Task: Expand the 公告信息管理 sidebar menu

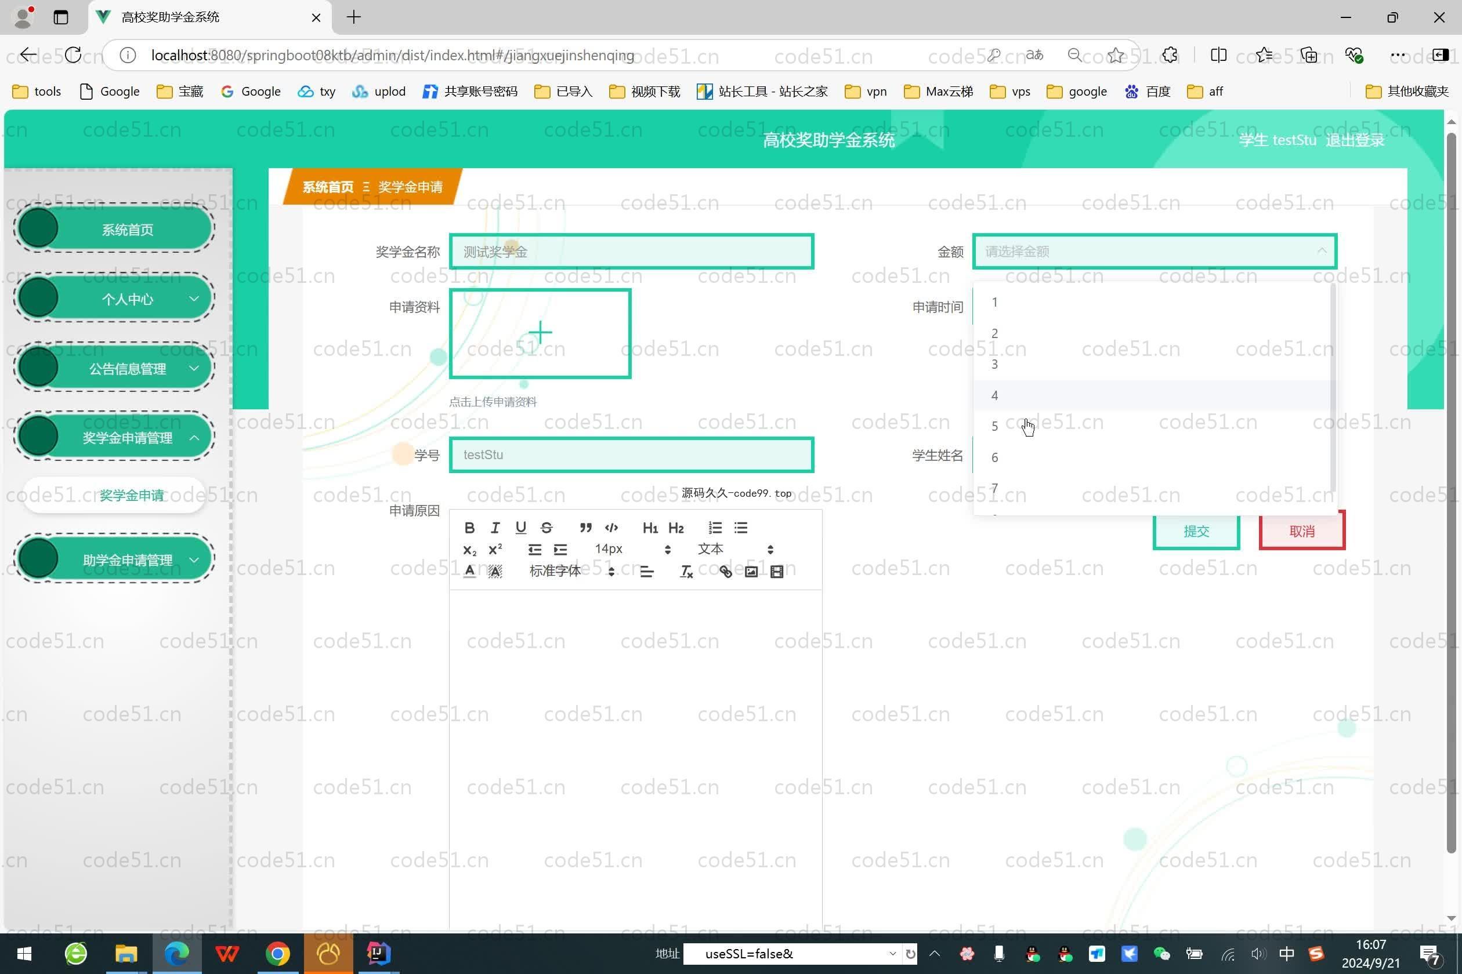Action: tap(114, 368)
